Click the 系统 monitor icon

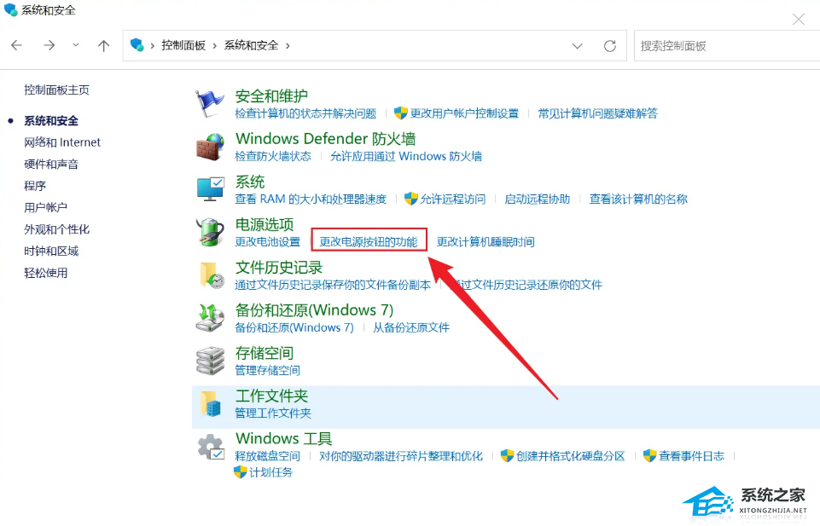pyautogui.click(x=210, y=188)
